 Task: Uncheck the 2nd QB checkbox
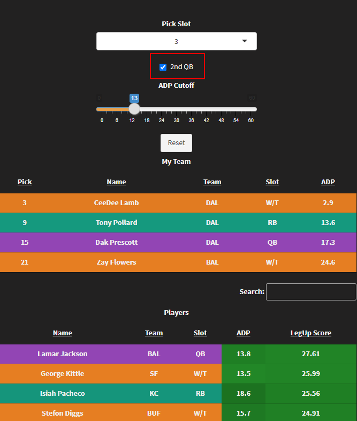(x=163, y=67)
